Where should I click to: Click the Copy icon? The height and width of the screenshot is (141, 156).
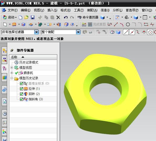pyautogui.click(x=46, y=17)
